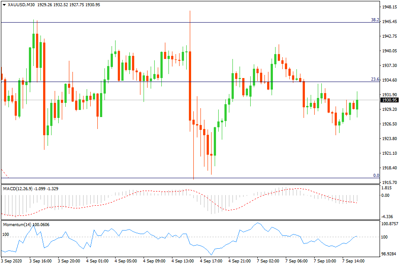Click the 1.815 MACD scale value

(387, 188)
